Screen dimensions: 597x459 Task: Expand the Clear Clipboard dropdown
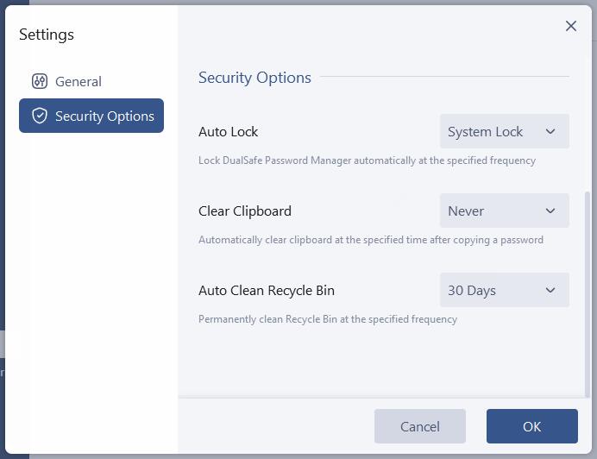pos(504,211)
